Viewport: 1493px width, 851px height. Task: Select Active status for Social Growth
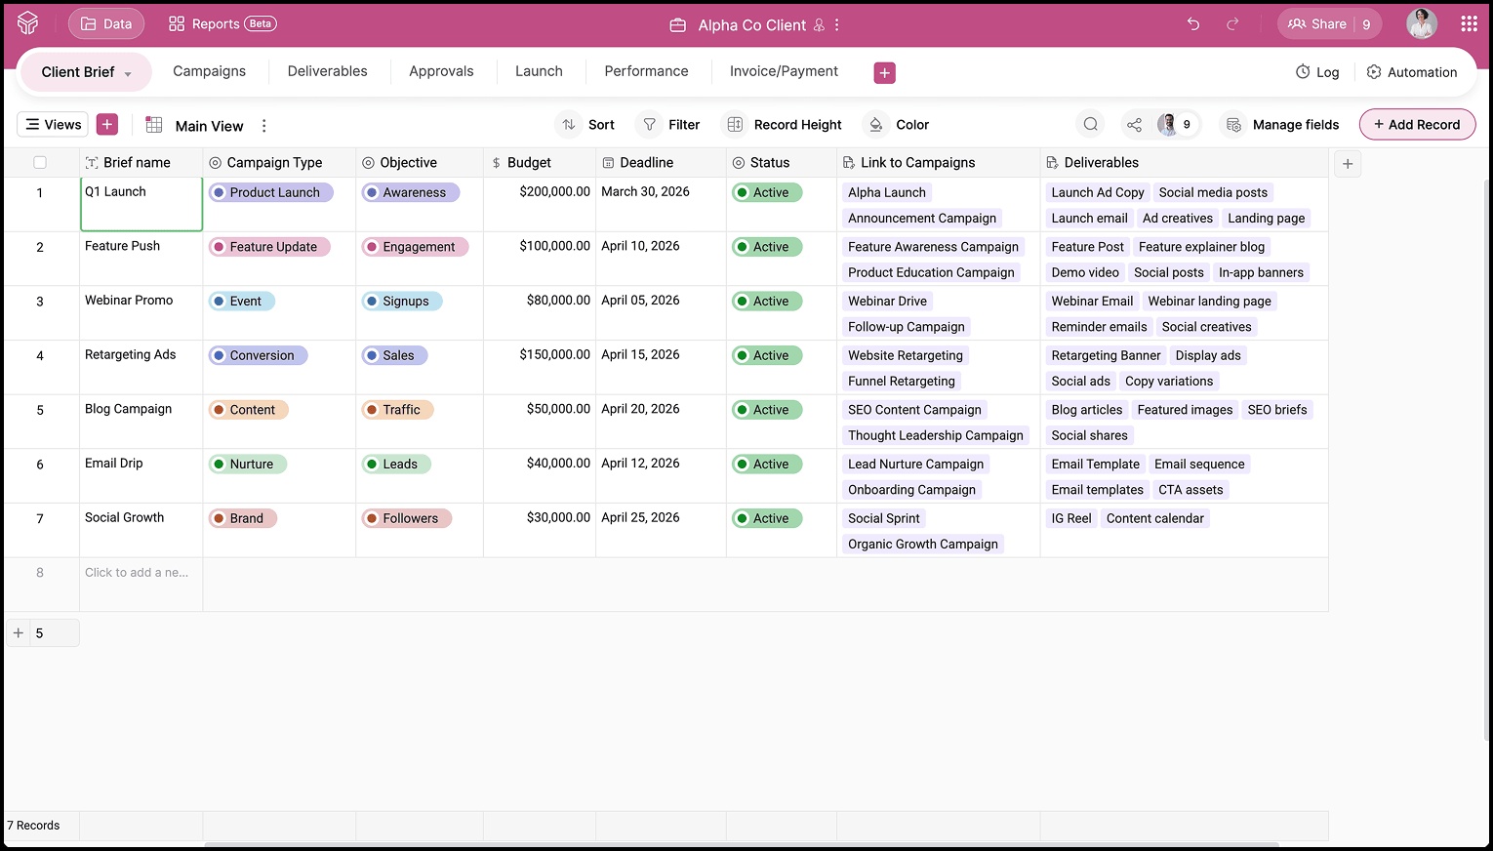pos(767,518)
